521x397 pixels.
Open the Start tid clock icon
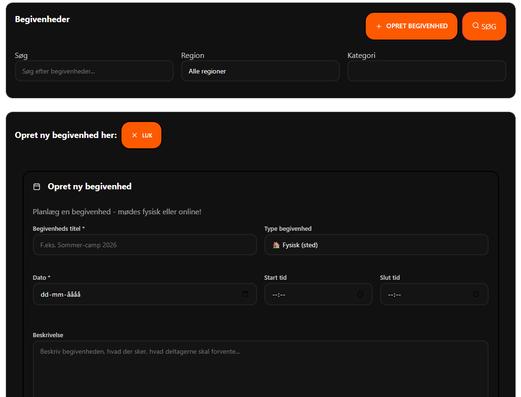[360, 294]
